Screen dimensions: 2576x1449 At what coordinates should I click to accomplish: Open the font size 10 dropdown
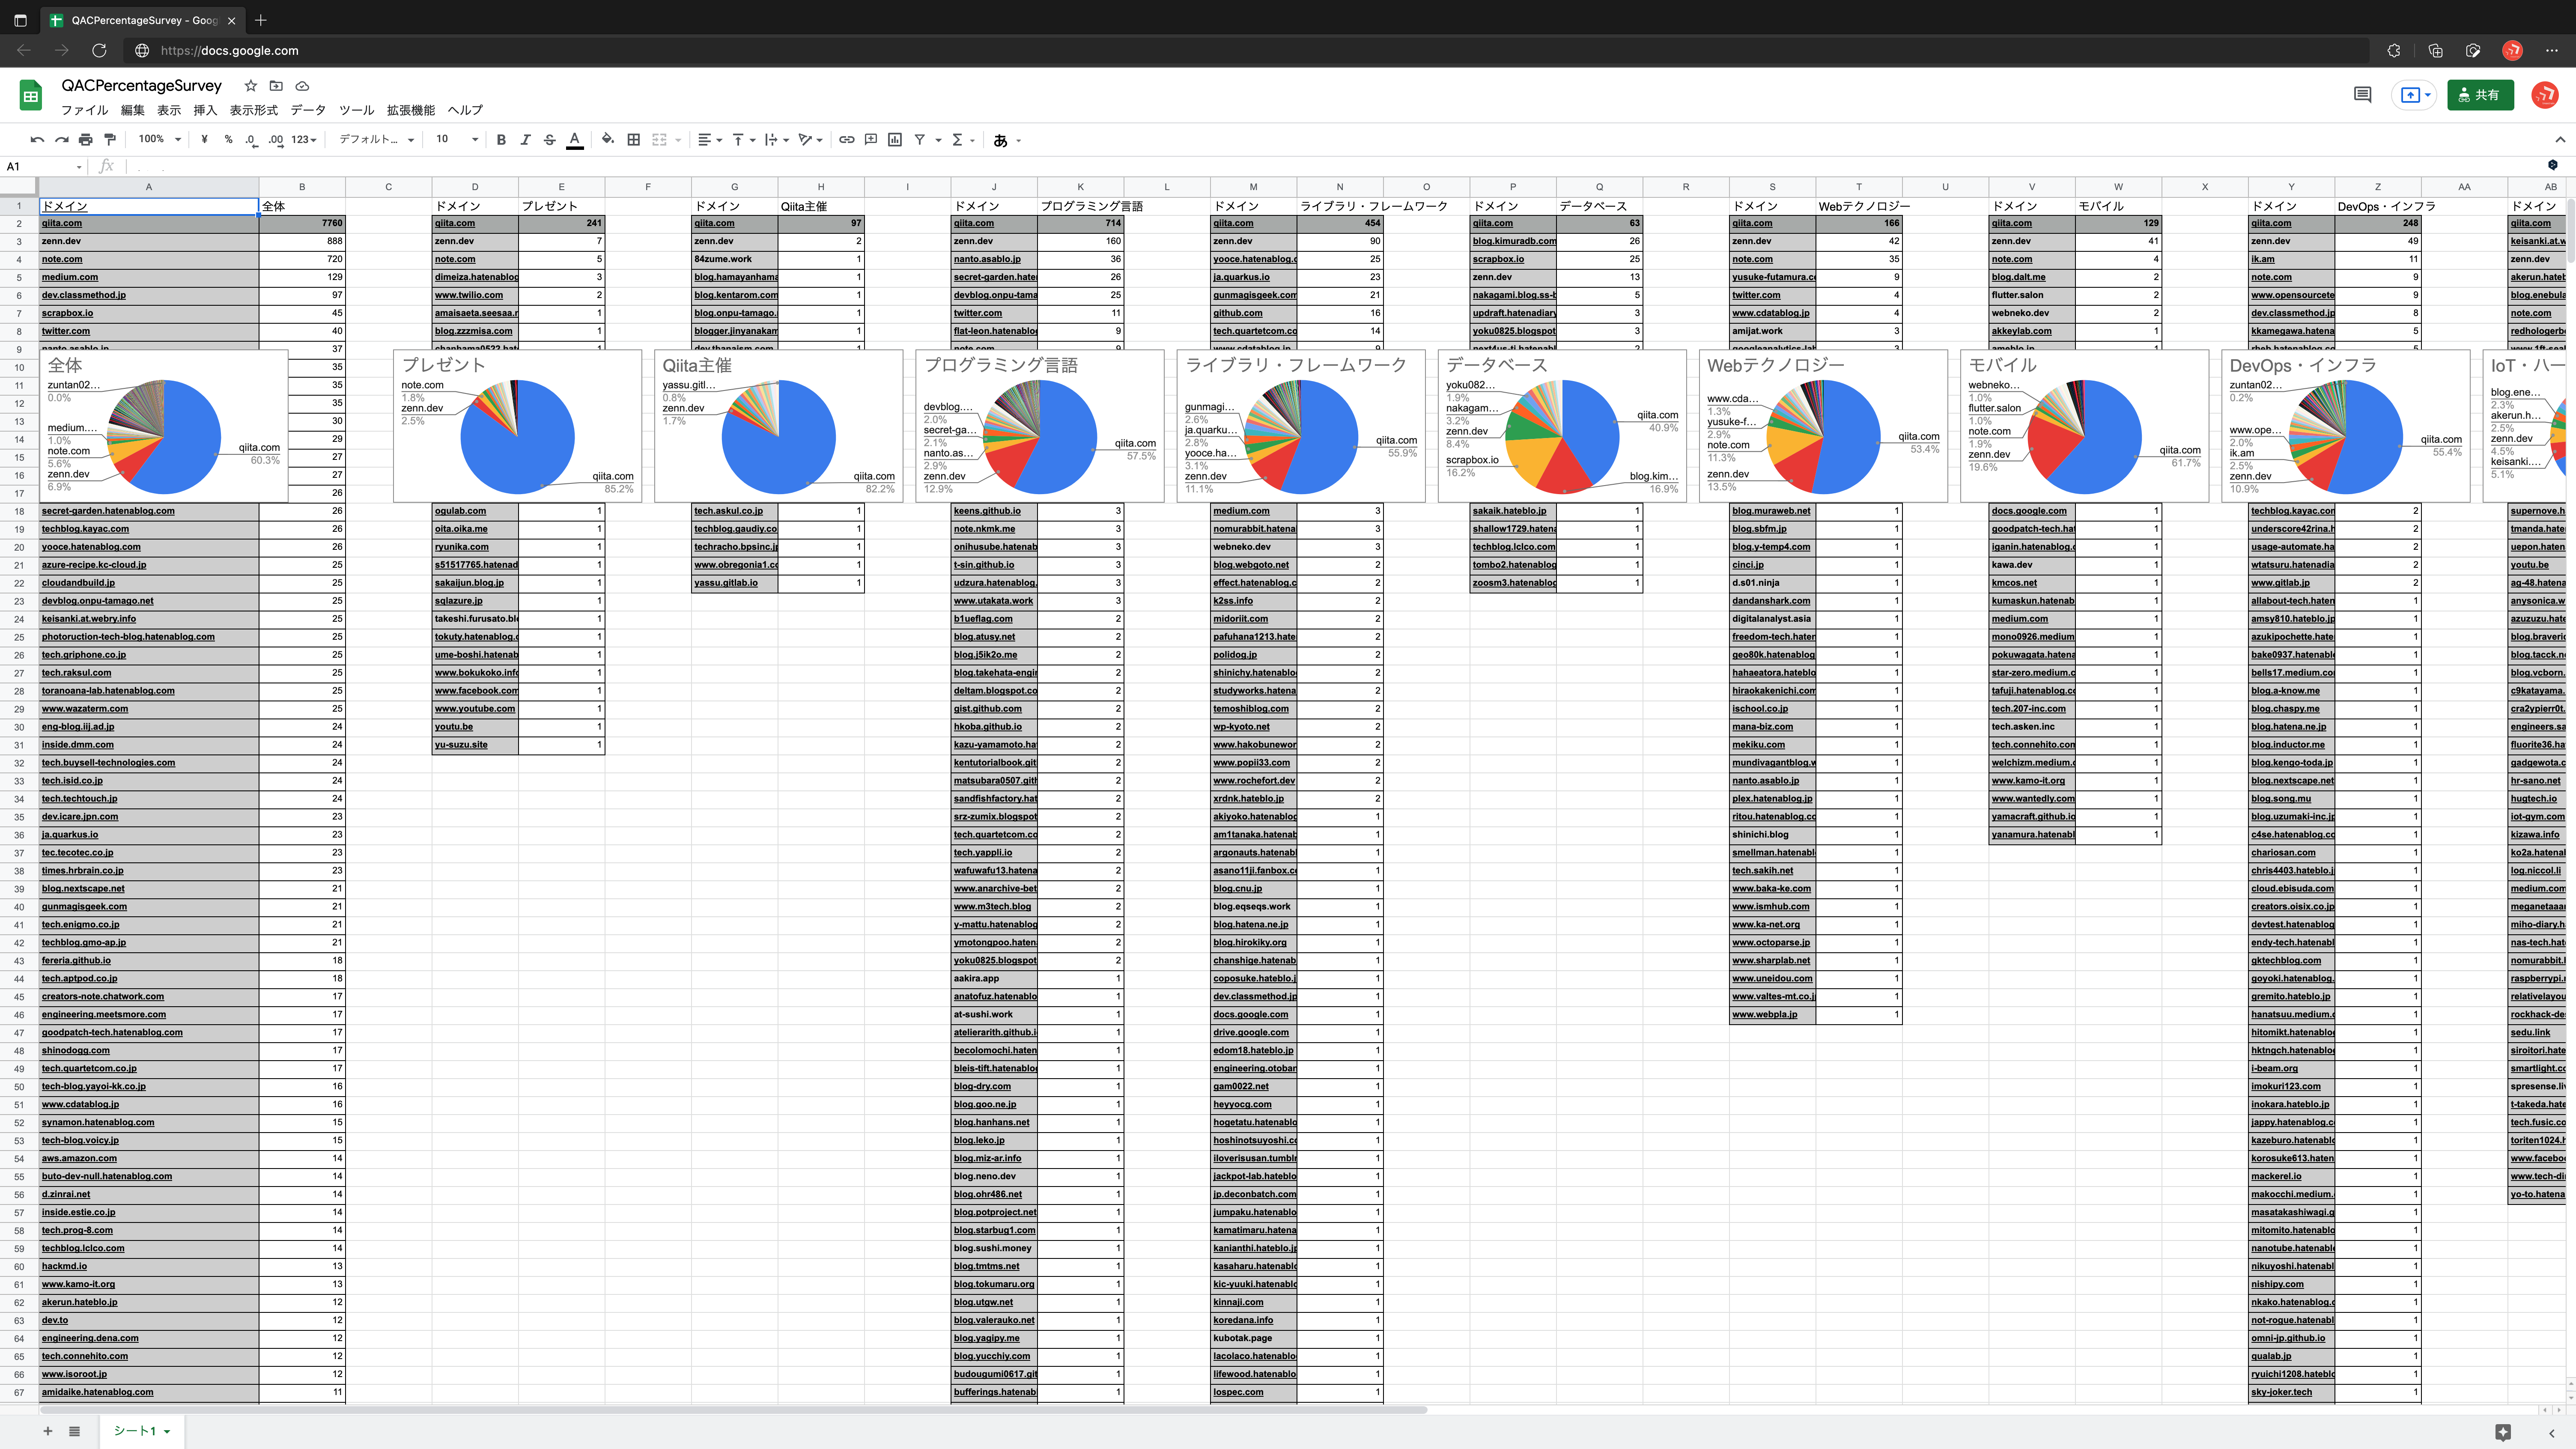coord(456,140)
